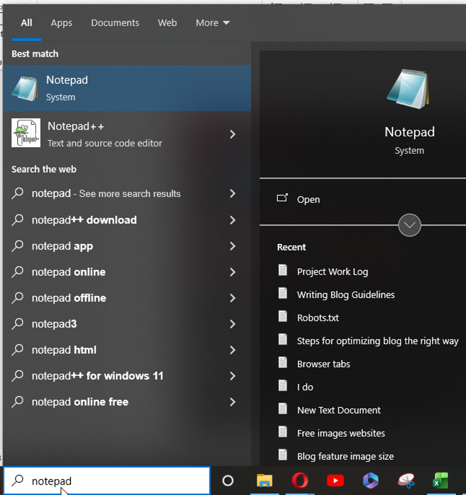Screen dimensions: 466x495
Task: Click the Notepad icon in Best match
Action: 25,88
